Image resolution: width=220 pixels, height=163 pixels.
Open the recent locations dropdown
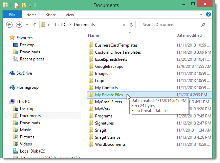click(x=27, y=25)
